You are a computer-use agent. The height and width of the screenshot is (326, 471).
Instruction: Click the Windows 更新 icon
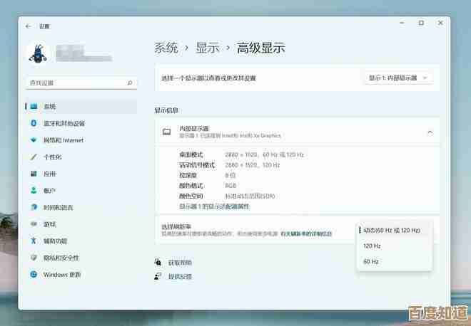click(x=34, y=274)
